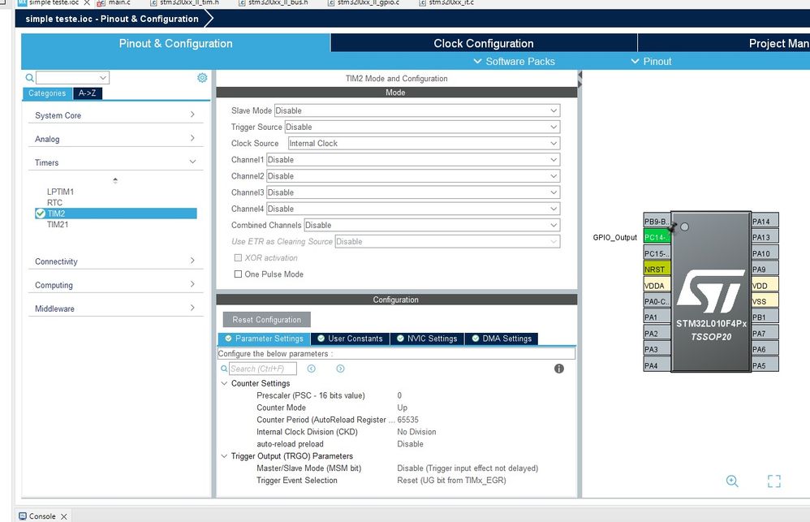This screenshot has width=810, height=522.
Task: Select RTC in the Timers list
Action: 54,203
